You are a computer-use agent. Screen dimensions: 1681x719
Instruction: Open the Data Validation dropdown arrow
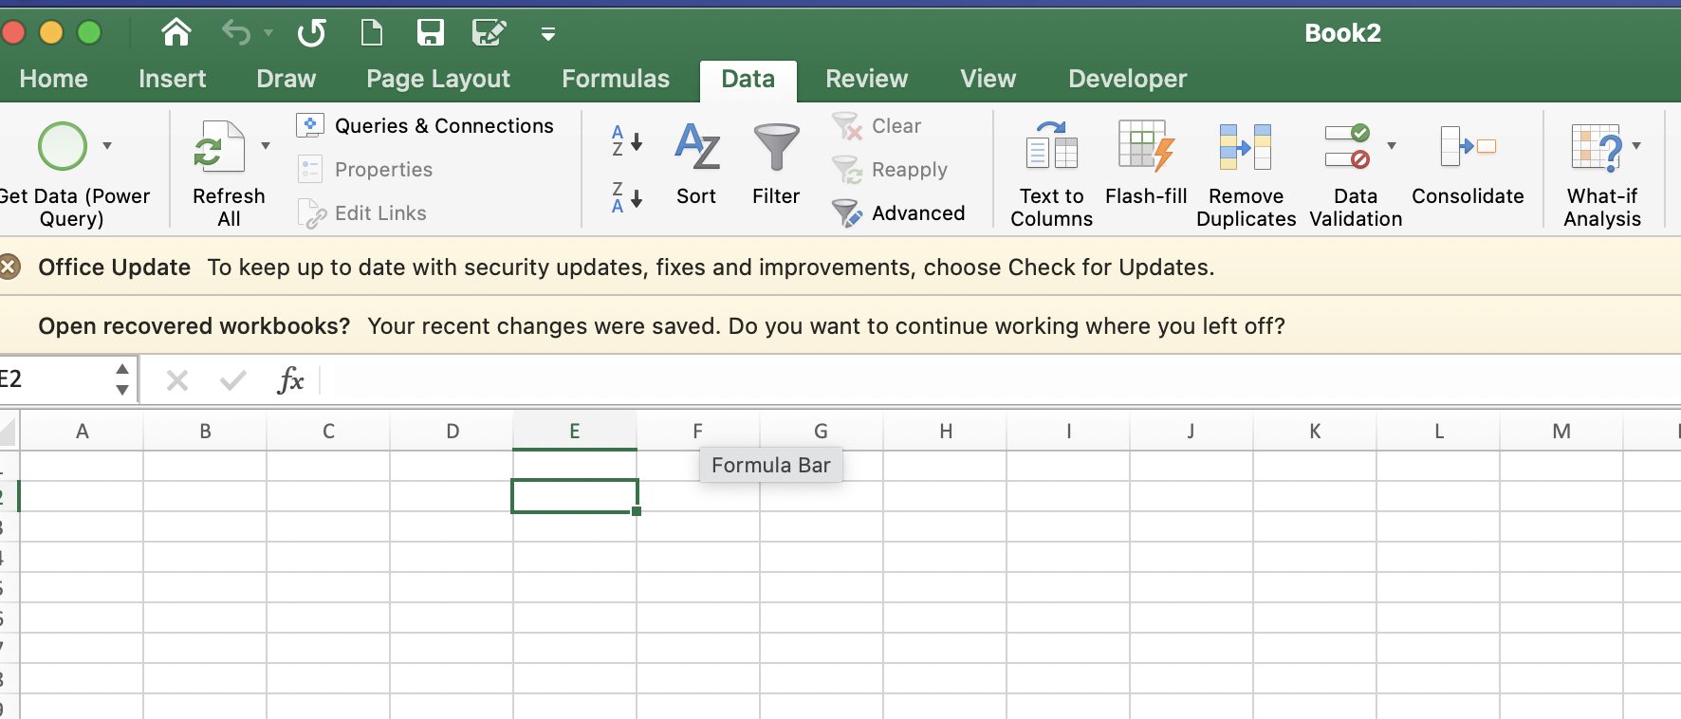pyautogui.click(x=1392, y=146)
